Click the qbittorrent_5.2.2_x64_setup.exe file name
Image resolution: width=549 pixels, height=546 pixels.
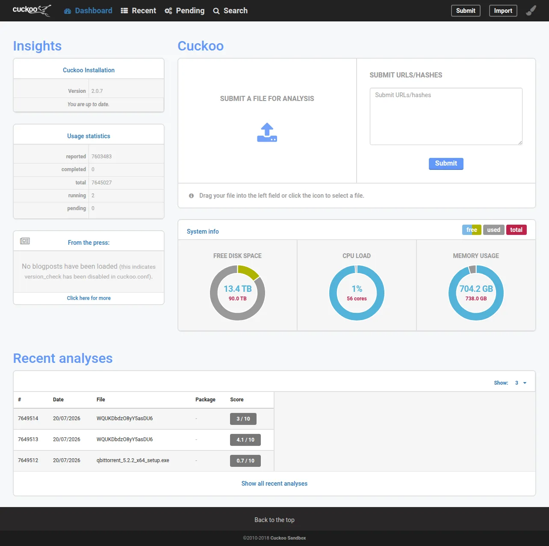133,460
